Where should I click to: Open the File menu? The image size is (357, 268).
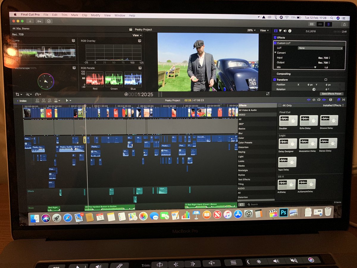[46, 15]
